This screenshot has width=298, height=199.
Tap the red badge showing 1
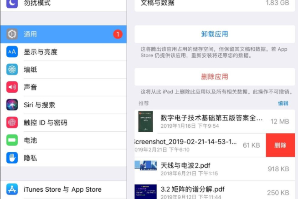pyautogui.click(x=118, y=35)
